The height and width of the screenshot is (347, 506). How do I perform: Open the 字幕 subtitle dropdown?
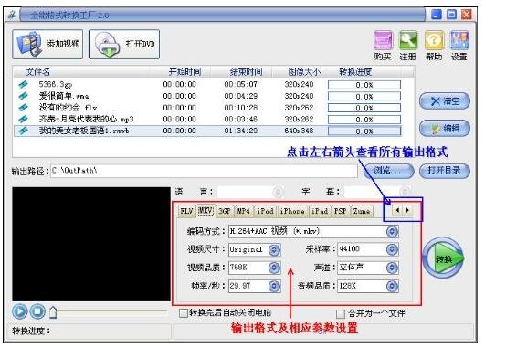pos(405,192)
